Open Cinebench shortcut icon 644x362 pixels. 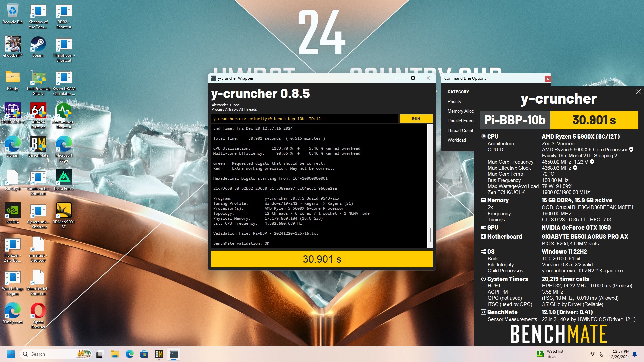point(38,183)
